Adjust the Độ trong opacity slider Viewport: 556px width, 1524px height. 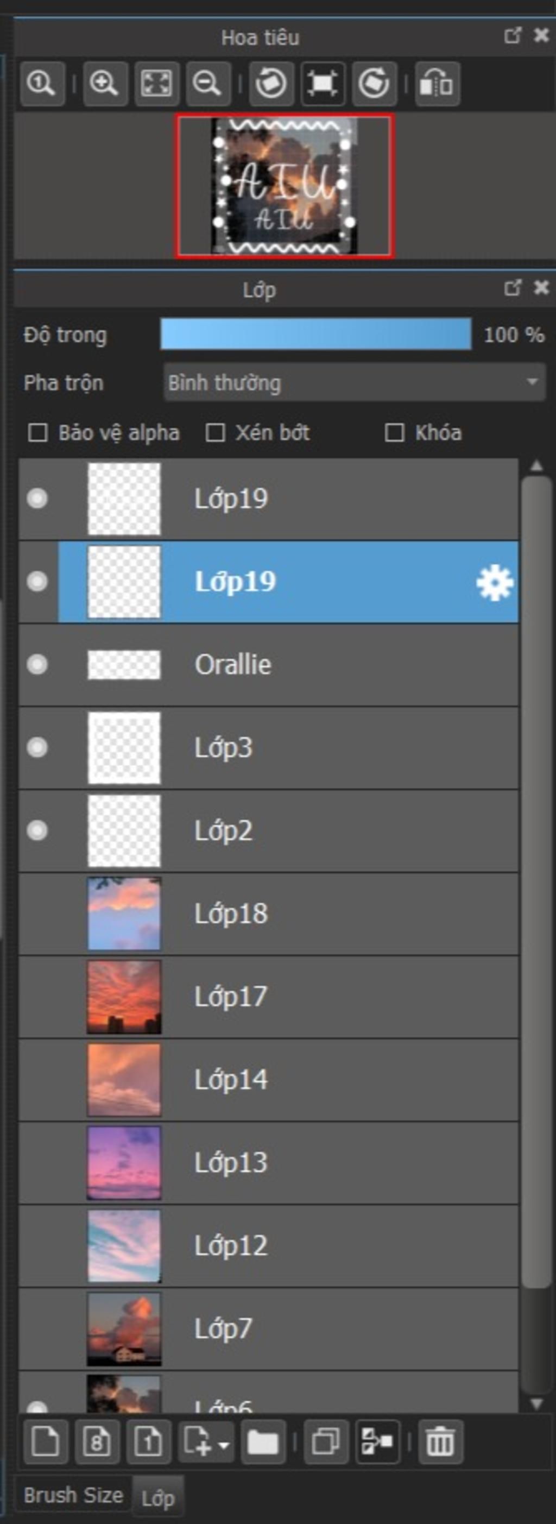click(316, 334)
